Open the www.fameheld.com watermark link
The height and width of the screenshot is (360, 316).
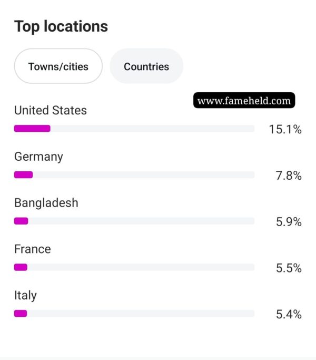(244, 100)
